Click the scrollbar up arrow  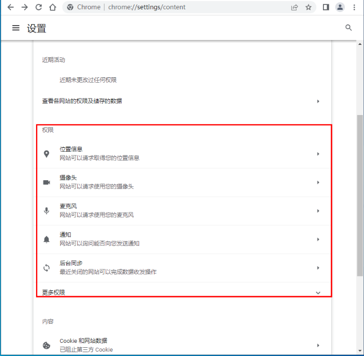click(x=360, y=44)
